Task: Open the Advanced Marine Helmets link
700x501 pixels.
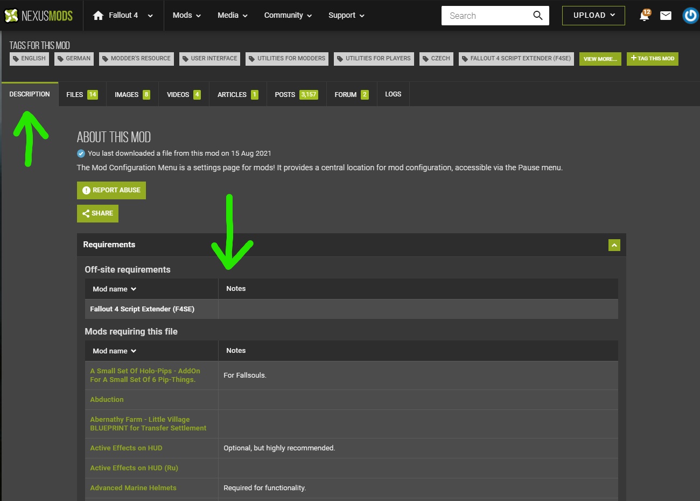Action: coord(133,488)
